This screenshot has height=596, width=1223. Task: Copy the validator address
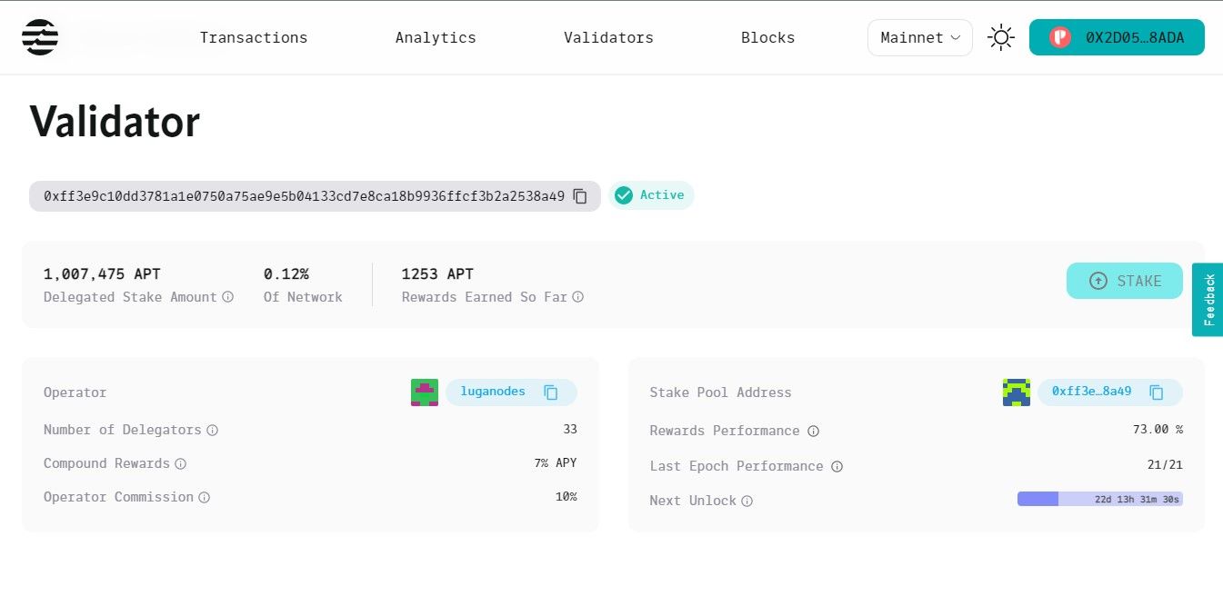[x=580, y=196]
